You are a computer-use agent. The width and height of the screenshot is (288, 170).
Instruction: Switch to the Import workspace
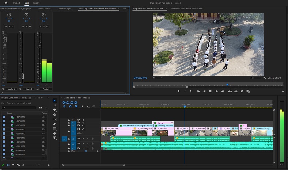[16, 3]
